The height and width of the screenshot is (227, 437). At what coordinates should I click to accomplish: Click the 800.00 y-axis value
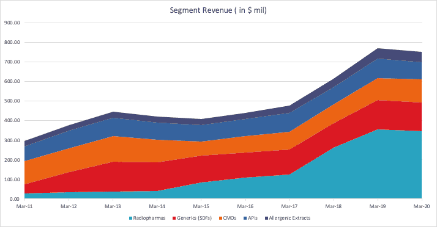click(x=12, y=42)
